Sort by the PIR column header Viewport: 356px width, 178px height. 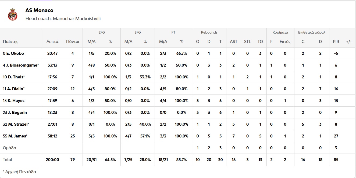pos(336,42)
